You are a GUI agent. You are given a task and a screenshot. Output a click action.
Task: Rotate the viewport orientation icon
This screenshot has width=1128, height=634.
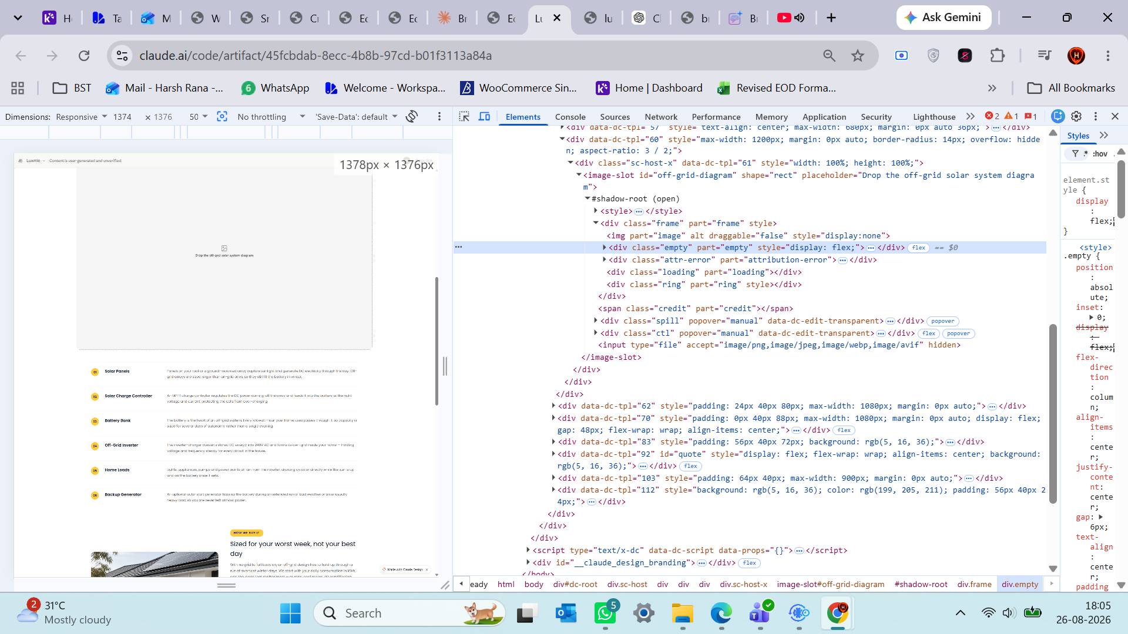tap(412, 116)
